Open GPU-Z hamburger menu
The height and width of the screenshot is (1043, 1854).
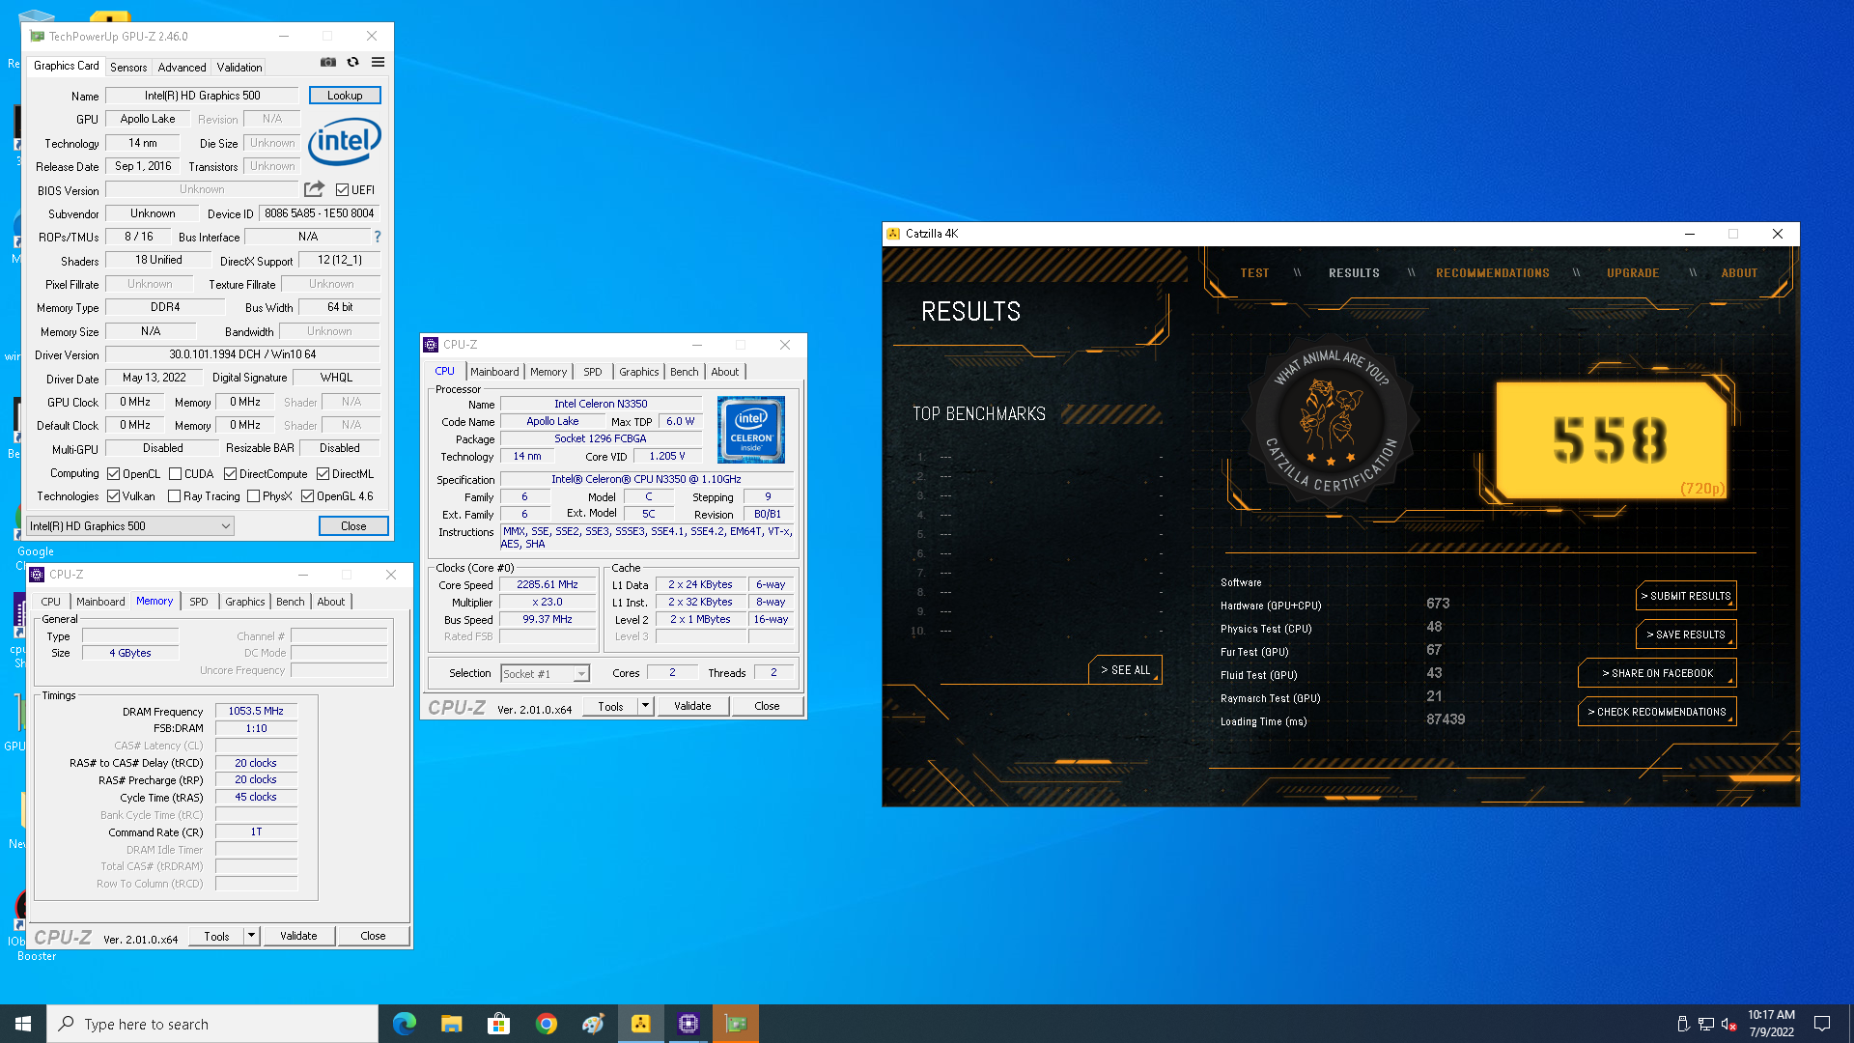click(x=379, y=62)
